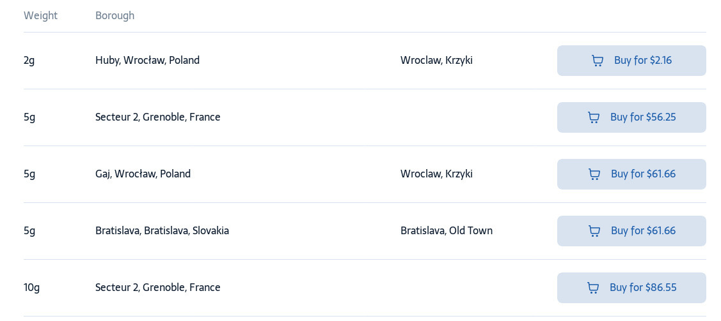The height and width of the screenshot is (321, 721).
Task: Click 'Bratislava, Old Town' location text
Action: (x=447, y=230)
